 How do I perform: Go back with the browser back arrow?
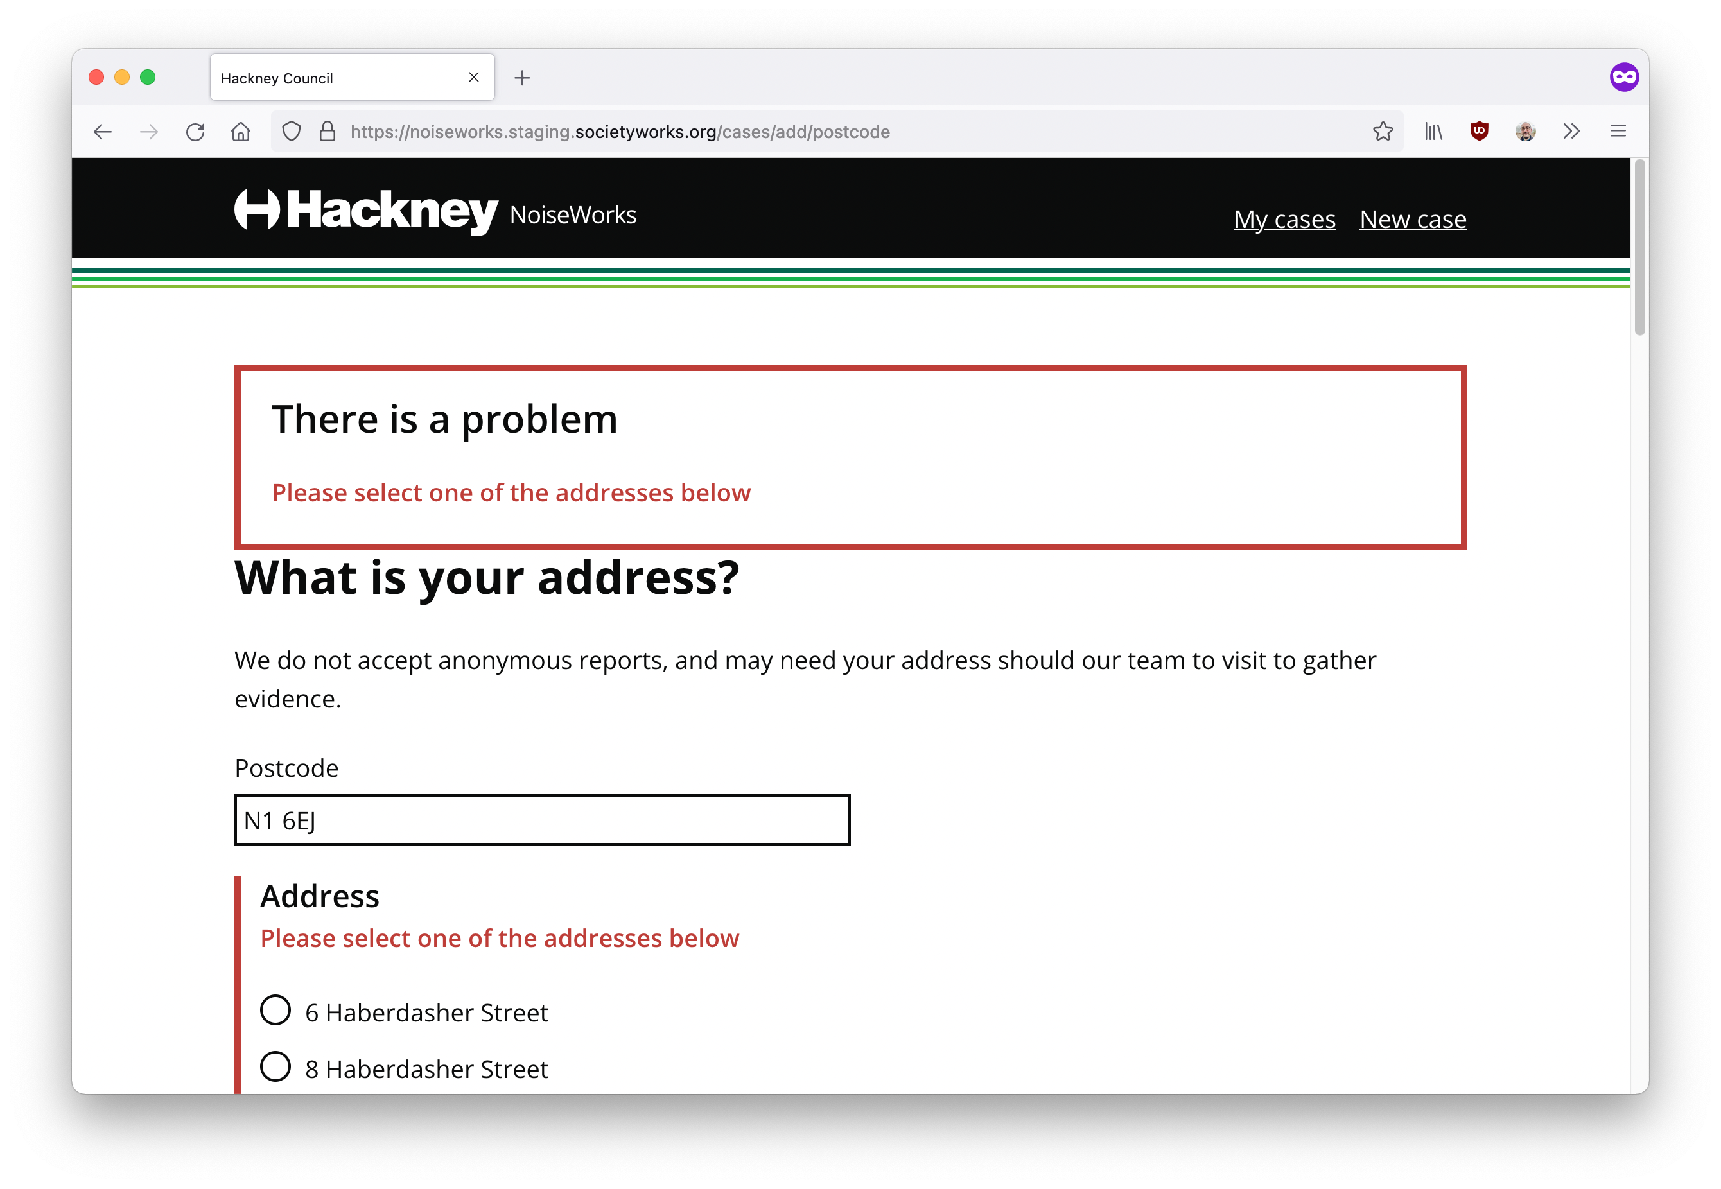103,132
